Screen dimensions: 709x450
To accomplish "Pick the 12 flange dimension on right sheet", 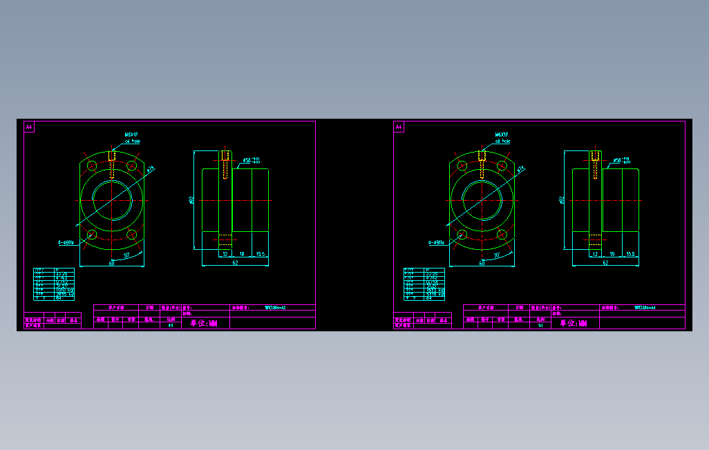I will [x=595, y=254].
